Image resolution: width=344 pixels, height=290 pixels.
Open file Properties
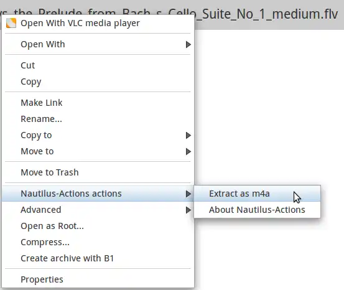pyautogui.click(x=98, y=279)
